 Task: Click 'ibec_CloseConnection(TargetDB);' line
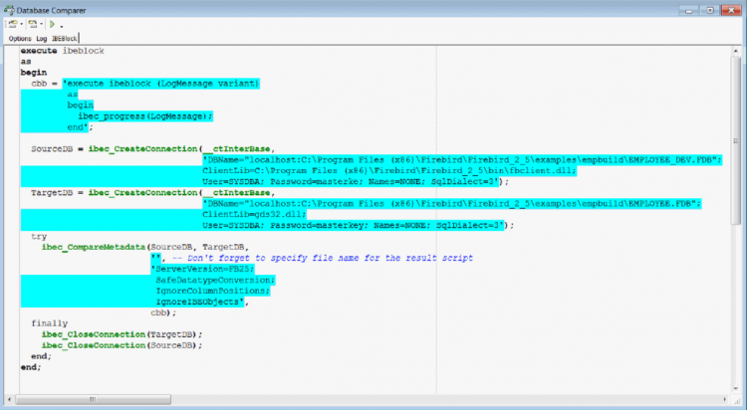point(122,334)
